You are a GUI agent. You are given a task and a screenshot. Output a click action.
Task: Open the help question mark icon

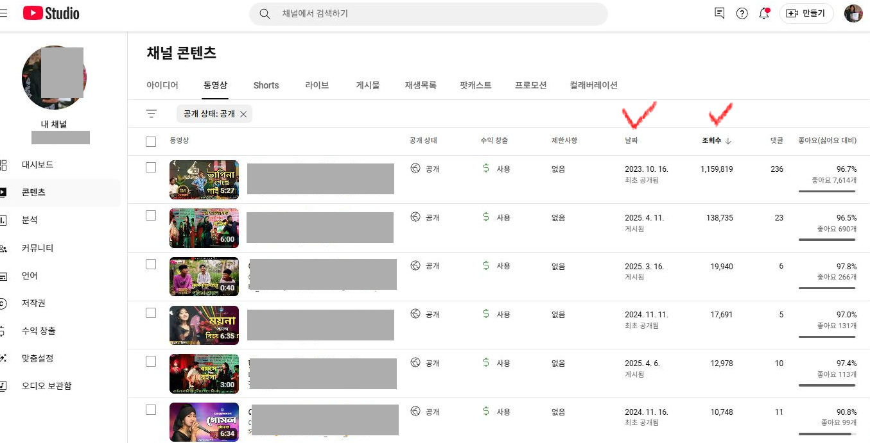tap(742, 13)
